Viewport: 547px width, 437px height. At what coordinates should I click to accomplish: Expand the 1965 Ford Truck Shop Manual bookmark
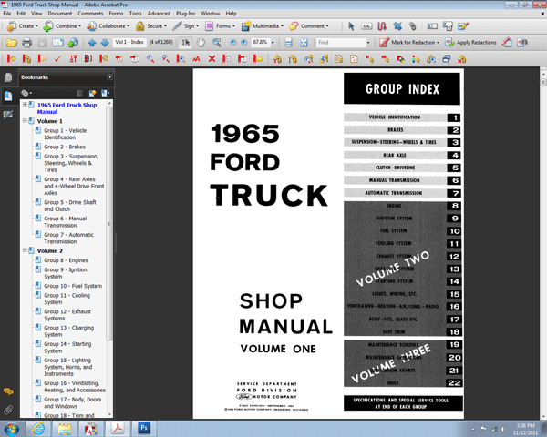point(25,104)
